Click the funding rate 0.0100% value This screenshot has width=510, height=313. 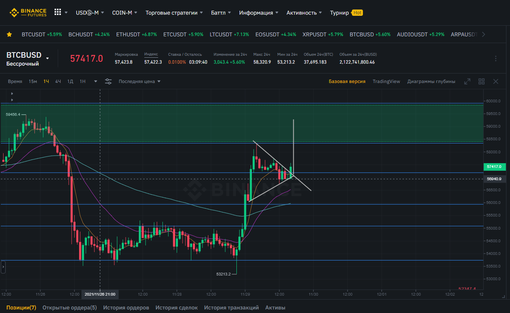click(177, 62)
